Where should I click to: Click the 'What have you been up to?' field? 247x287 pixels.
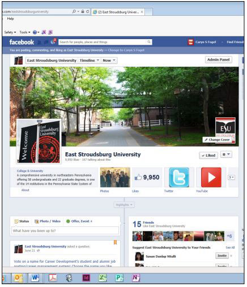point(65,230)
